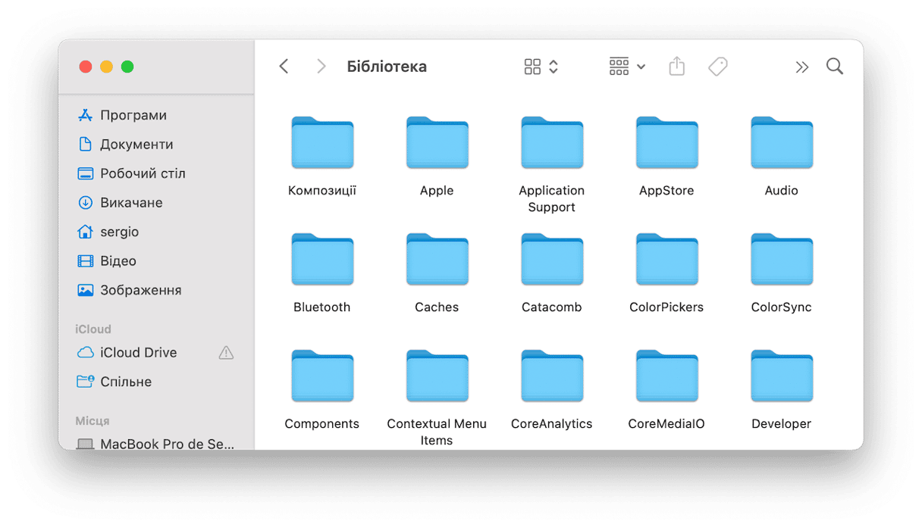Open the group-by options dropdown

pos(627,67)
